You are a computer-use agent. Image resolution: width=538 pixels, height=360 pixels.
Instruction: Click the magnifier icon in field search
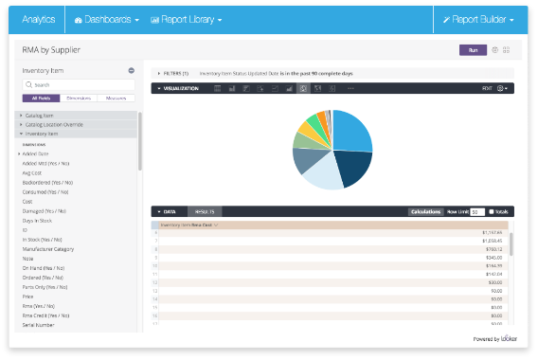pyautogui.click(x=28, y=84)
